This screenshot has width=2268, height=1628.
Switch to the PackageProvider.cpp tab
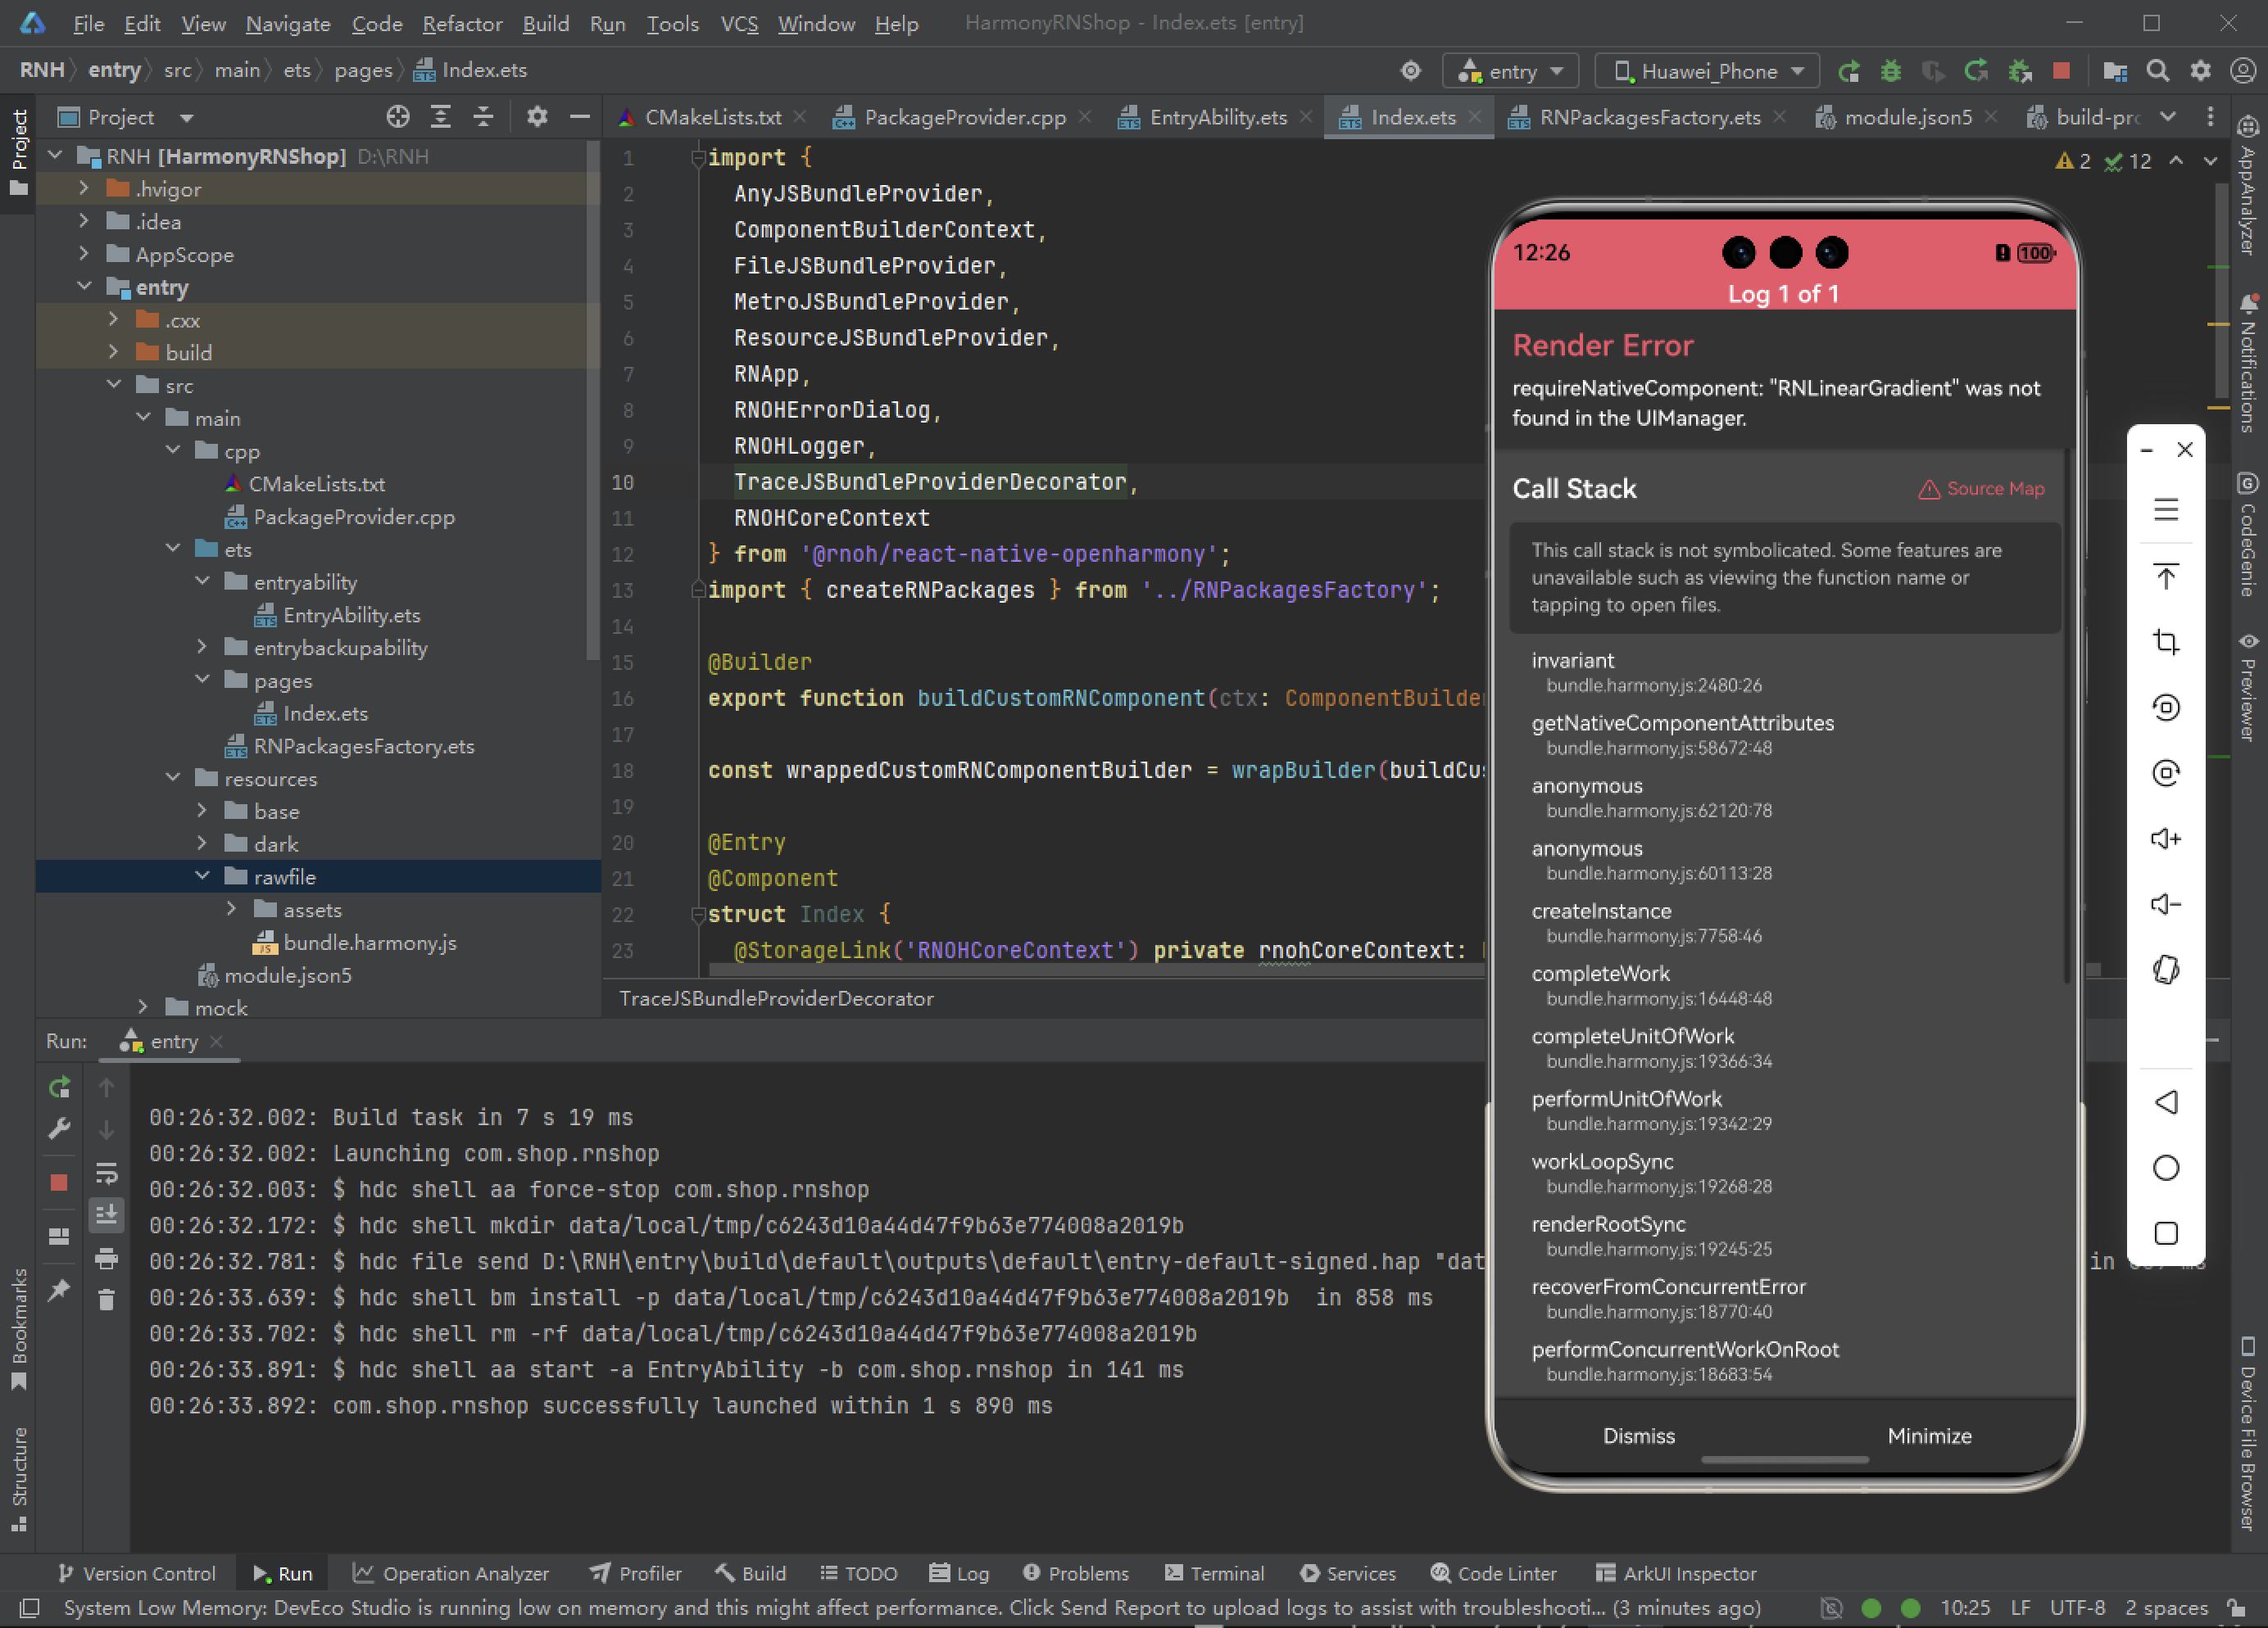tap(964, 117)
